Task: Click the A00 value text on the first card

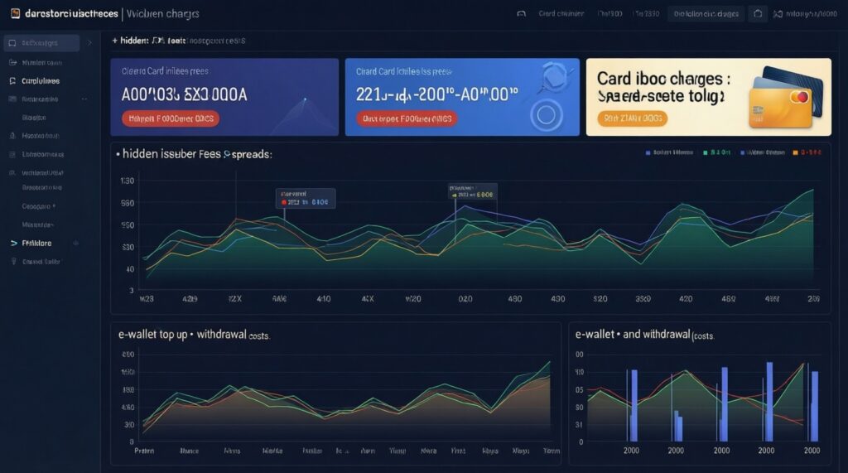Action: pyautogui.click(x=185, y=94)
